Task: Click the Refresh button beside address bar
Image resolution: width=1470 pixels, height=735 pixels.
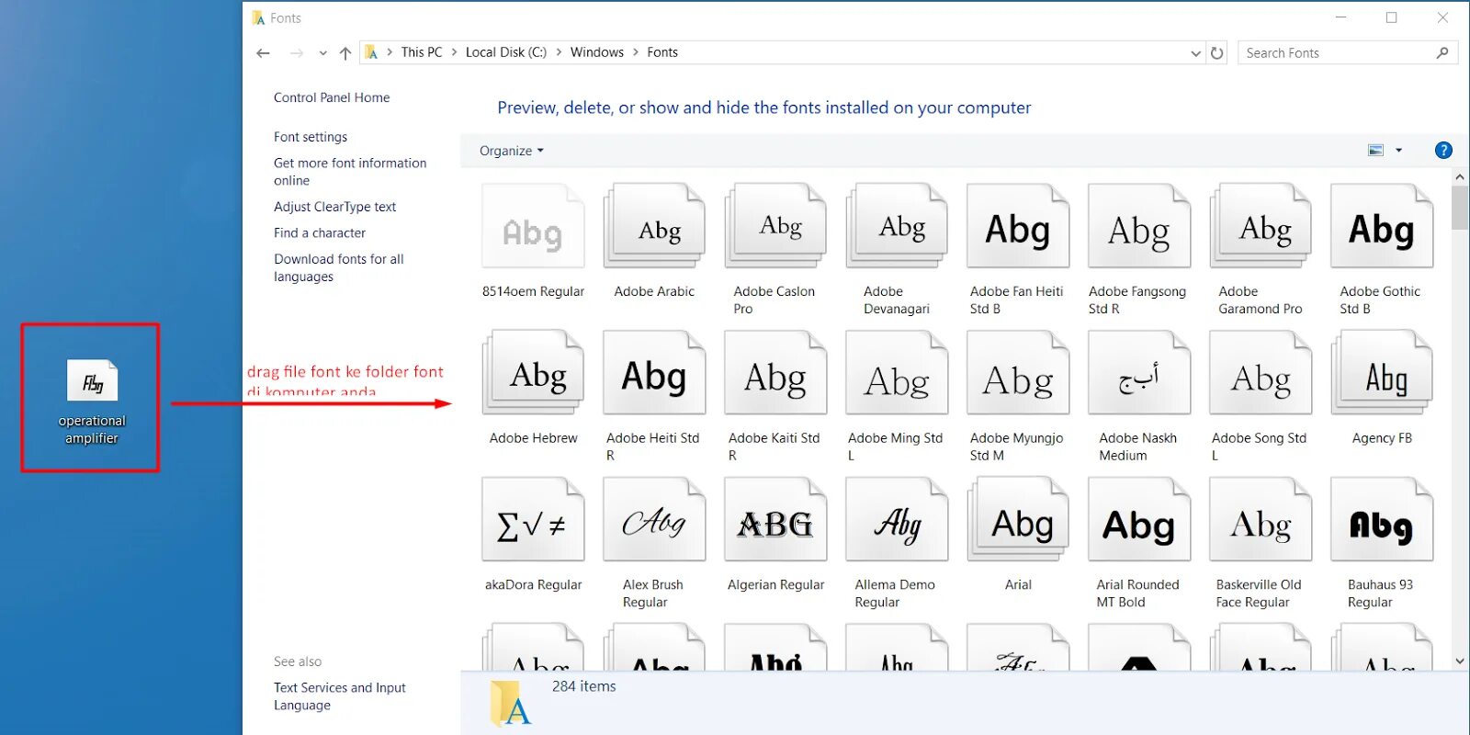Action: [x=1217, y=52]
